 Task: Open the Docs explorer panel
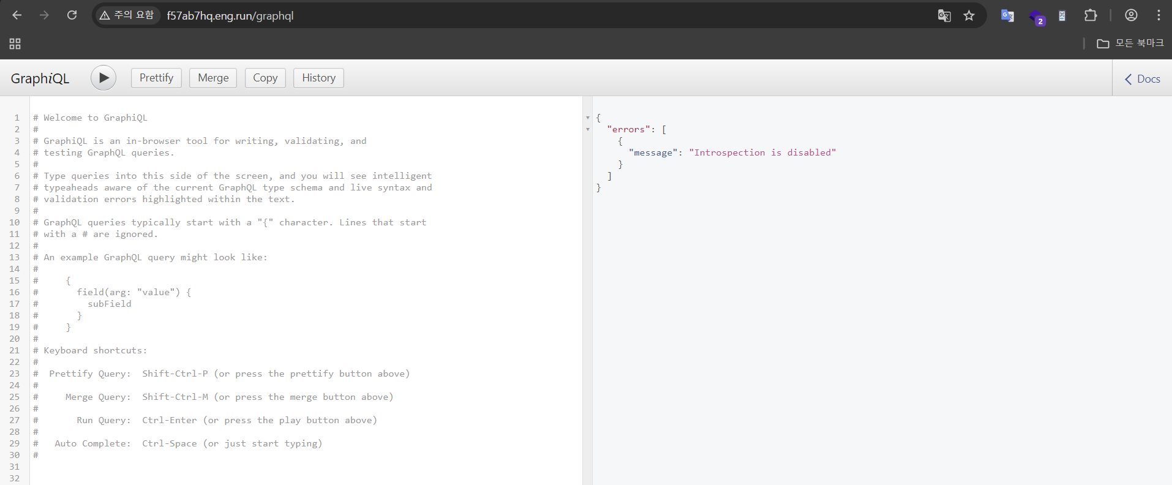1142,79
